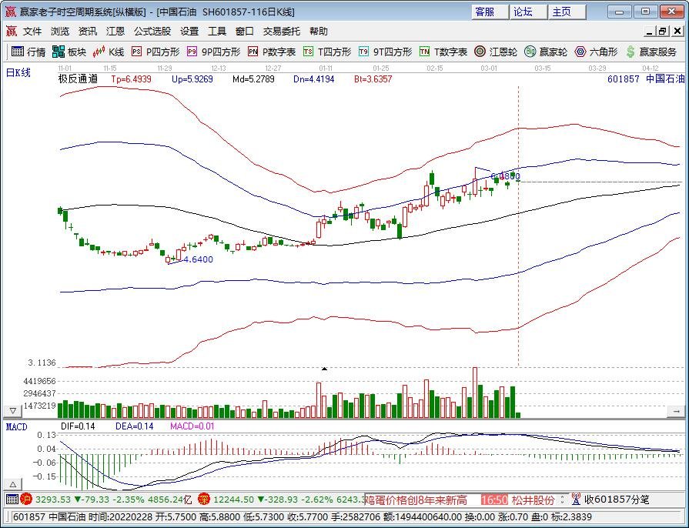Expand the MACD panel with the up triangle
The height and width of the screenshot is (528, 689).
13,484
